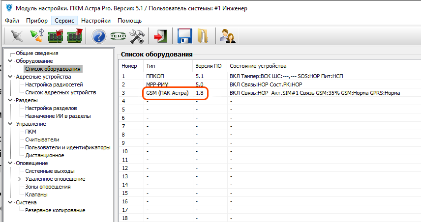The height and width of the screenshot is (222, 421).
Task: Select the GSM (ПАК Астра) device row
Action: click(x=167, y=93)
